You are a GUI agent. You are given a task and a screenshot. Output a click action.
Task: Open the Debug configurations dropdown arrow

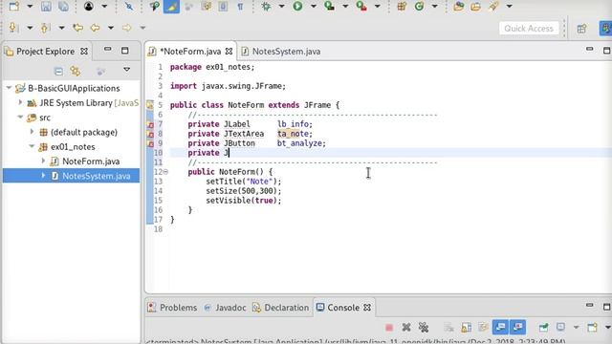[281, 7]
